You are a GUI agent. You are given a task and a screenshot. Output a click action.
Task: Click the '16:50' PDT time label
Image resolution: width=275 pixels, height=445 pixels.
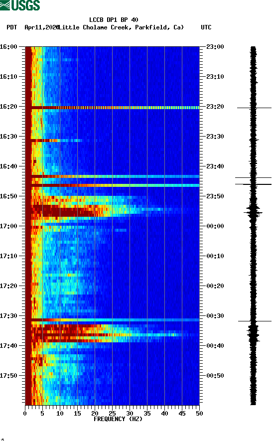click(x=8, y=196)
